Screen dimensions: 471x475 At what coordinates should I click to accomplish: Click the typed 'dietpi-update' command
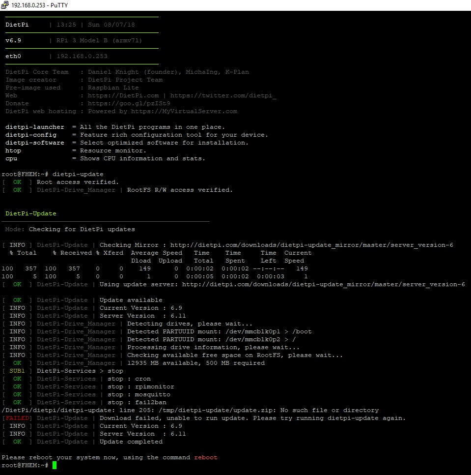(x=78, y=175)
